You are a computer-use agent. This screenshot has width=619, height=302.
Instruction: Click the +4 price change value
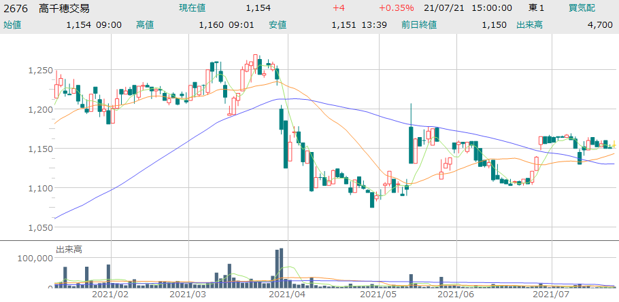[x=339, y=8]
